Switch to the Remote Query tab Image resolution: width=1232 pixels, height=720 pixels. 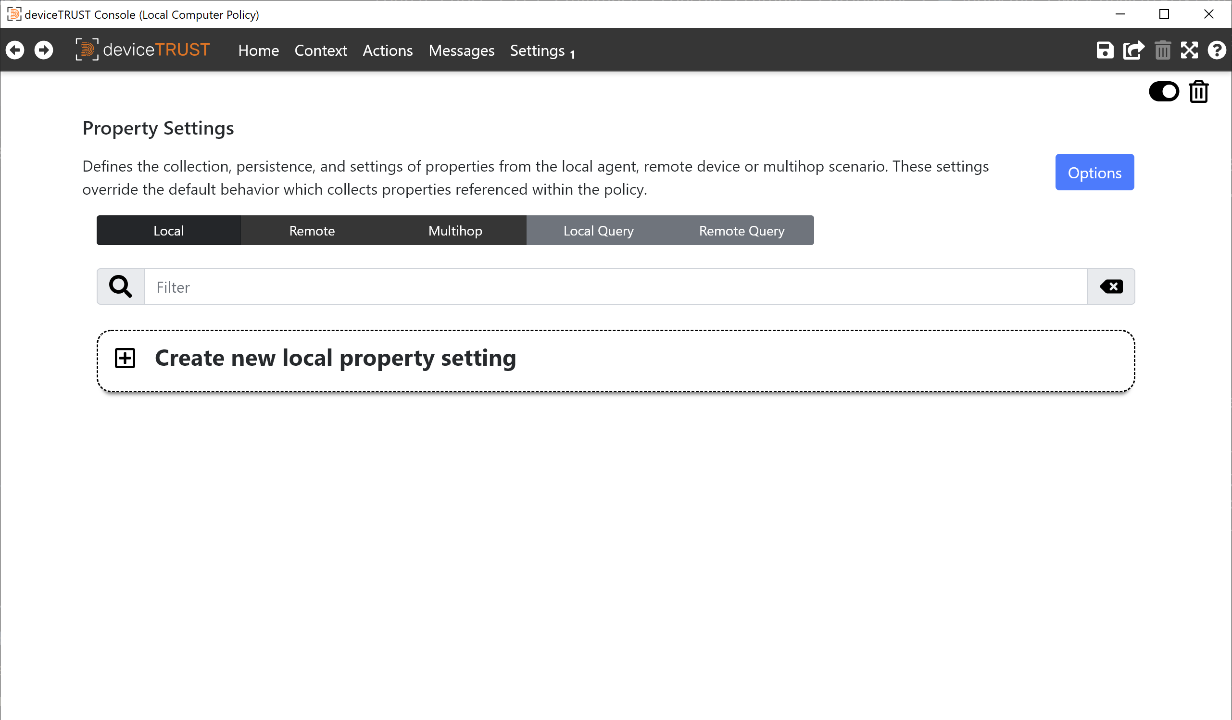[741, 230]
